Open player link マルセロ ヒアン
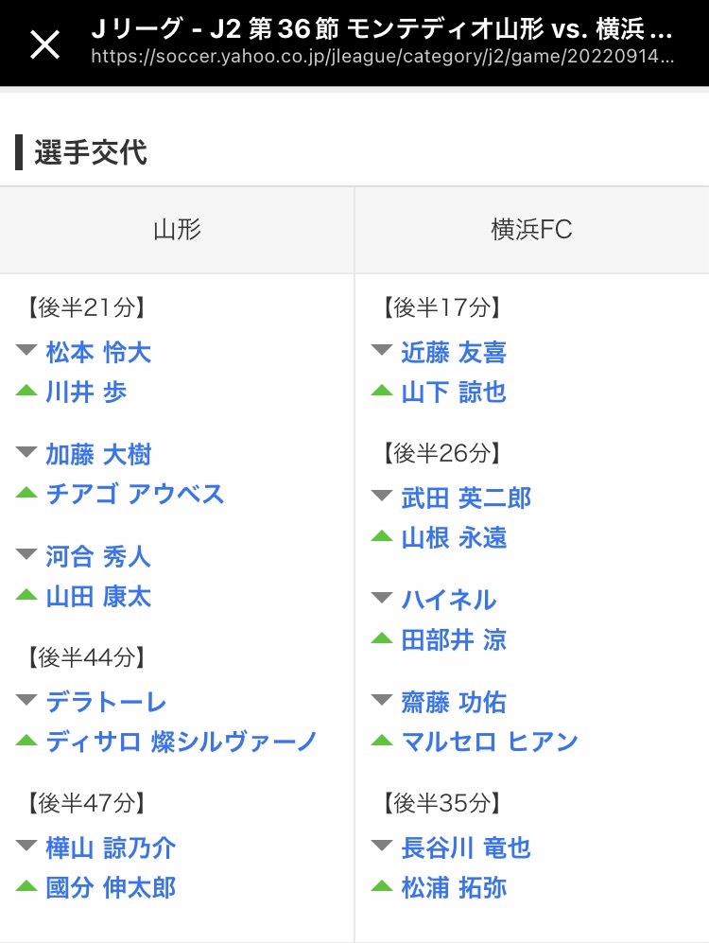Viewport: 709px width, 943px height. (x=490, y=742)
